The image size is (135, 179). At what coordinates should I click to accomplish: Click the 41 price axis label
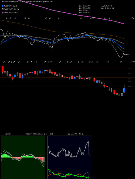[x=129, y=78]
